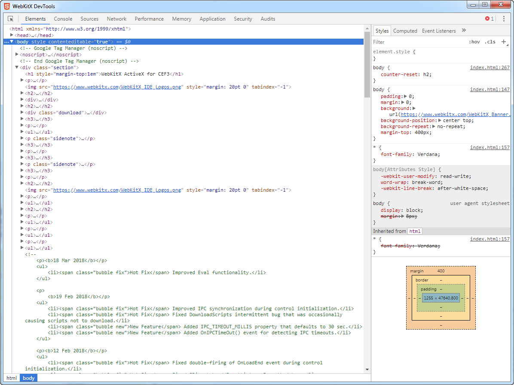
Task: Select the Styles pane tab
Action: pyautogui.click(x=382, y=31)
